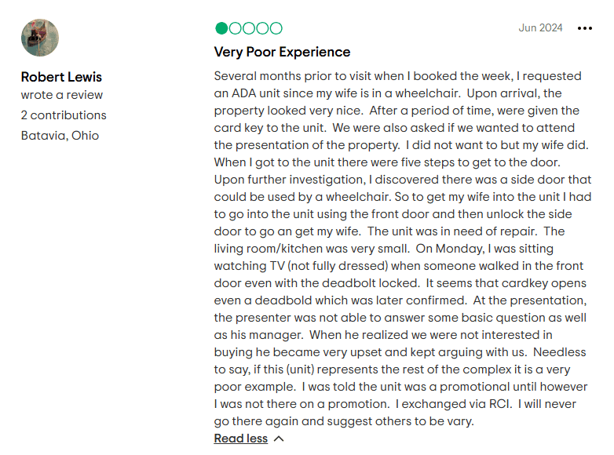
Task: Click the "Very Poor Experience" review title
Action: [x=282, y=52]
